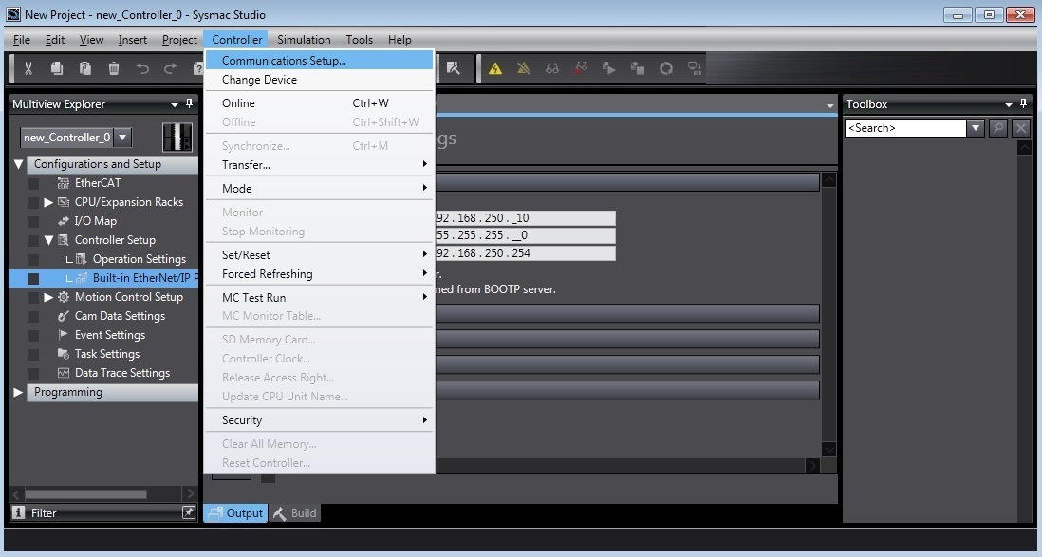Image resolution: width=1042 pixels, height=557 pixels.
Task: Click the EtherCAT tree icon
Action: pos(64,183)
